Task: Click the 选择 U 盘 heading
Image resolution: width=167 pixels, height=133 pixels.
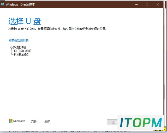Action: point(25,21)
